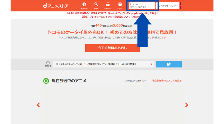Expand the UniteUp! news item arrow
This screenshot has height=124, width=224.
[x=152, y=64]
